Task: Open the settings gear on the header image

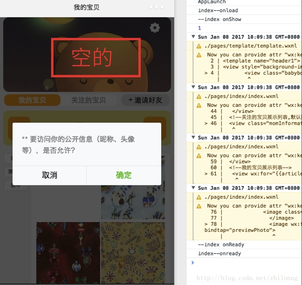Action: (x=155, y=28)
